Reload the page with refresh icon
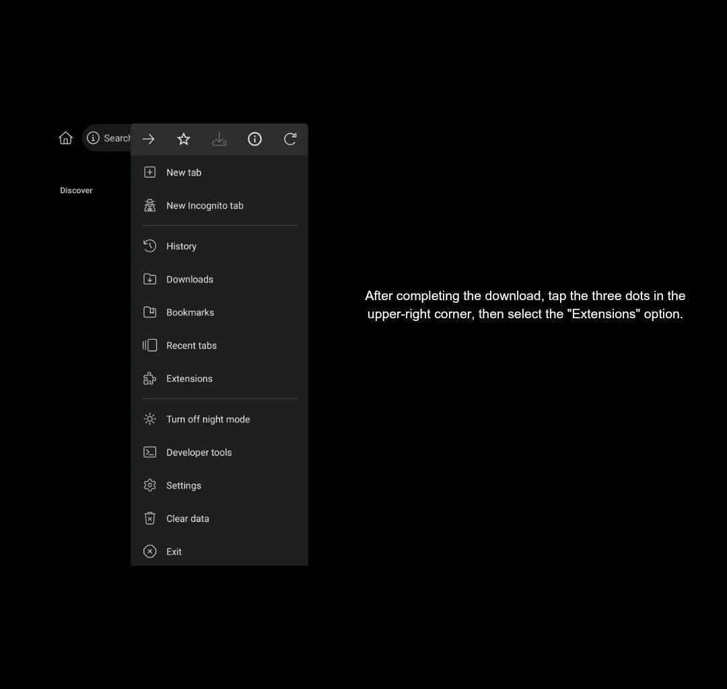Image resolution: width=727 pixels, height=689 pixels. pyautogui.click(x=290, y=139)
